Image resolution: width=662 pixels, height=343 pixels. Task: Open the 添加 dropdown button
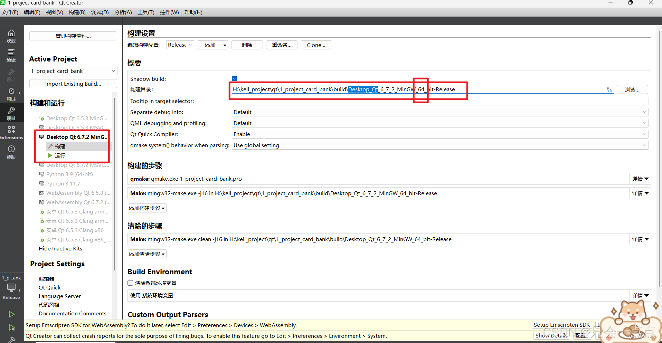click(212, 45)
